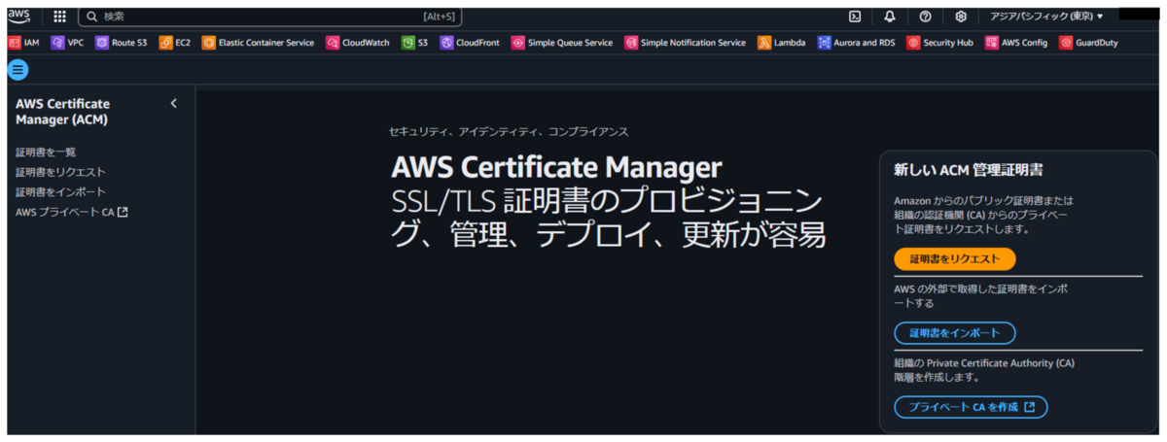1167x442 pixels.
Task: Open the help question mark icon
Action: coord(925,17)
